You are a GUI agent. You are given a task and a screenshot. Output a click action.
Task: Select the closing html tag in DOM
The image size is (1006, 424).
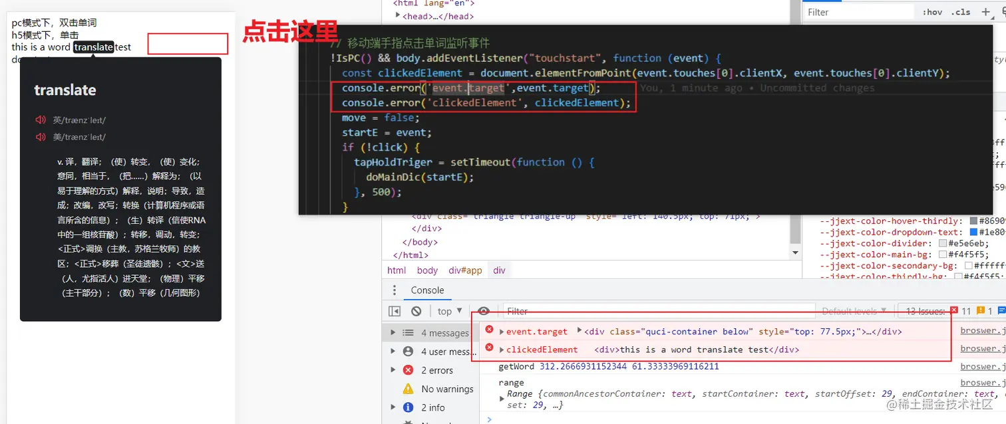(411, 255)
